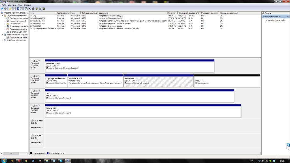The width and height of the screenshot is (290, 163).
Task: Expand the Планировщик заданий node arrow
Action: [x=5, y=18]
